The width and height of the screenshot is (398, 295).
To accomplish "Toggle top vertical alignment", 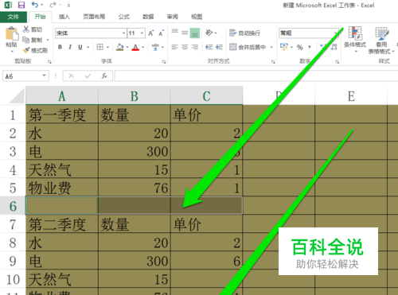I will point(174,33).
